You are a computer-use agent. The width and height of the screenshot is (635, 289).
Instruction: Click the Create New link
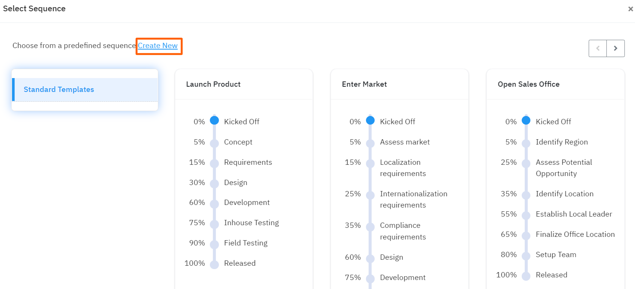[x=158, y=46]
